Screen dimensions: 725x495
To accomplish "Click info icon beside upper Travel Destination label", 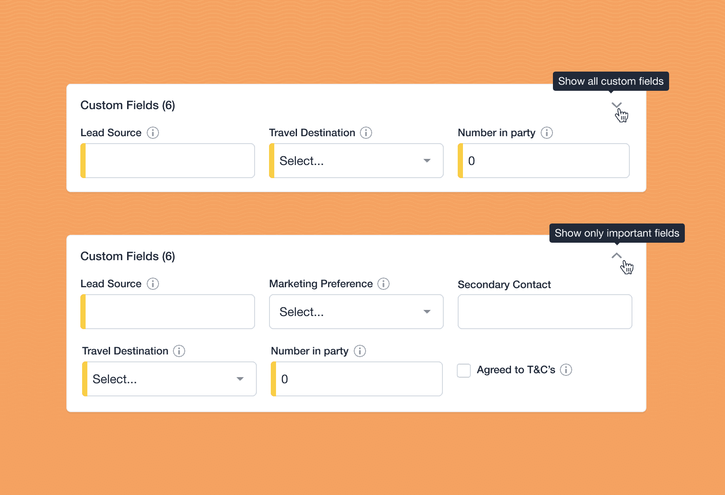I will (366, 133).
